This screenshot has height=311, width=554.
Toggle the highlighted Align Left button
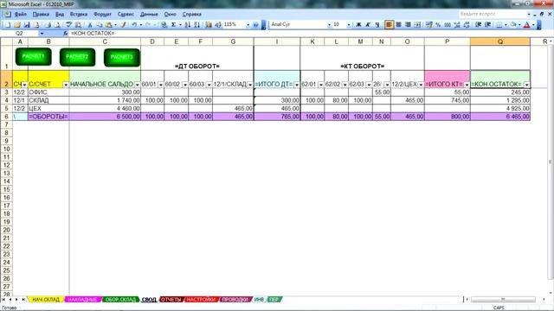pos(389,25)
